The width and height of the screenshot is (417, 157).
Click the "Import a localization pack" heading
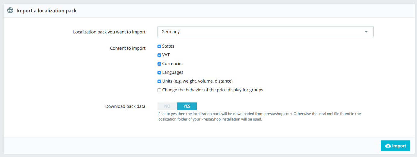(46, 11)
